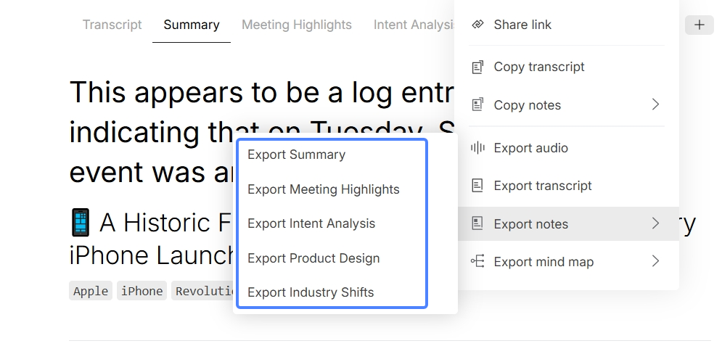
Task: Click the Copy notes icon
Action: click(478, 105)
